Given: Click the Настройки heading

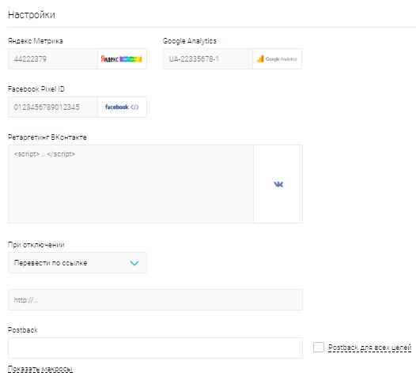Looking at the screenshot, I should [32, 15].
